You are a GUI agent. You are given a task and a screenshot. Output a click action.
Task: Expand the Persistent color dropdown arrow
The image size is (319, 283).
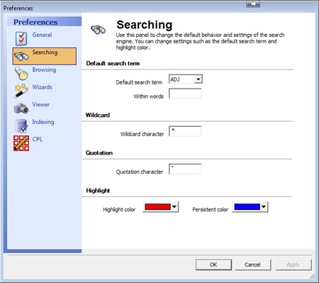point(264,207)
